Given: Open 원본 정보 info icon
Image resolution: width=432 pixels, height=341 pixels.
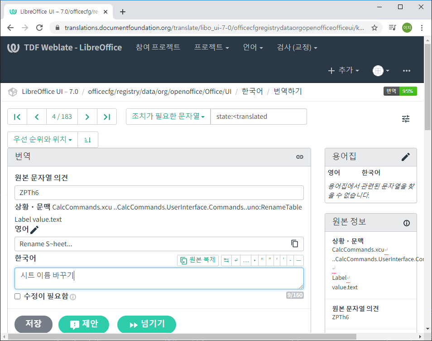Looking at the screenshot, I should [x=407, y=223].
